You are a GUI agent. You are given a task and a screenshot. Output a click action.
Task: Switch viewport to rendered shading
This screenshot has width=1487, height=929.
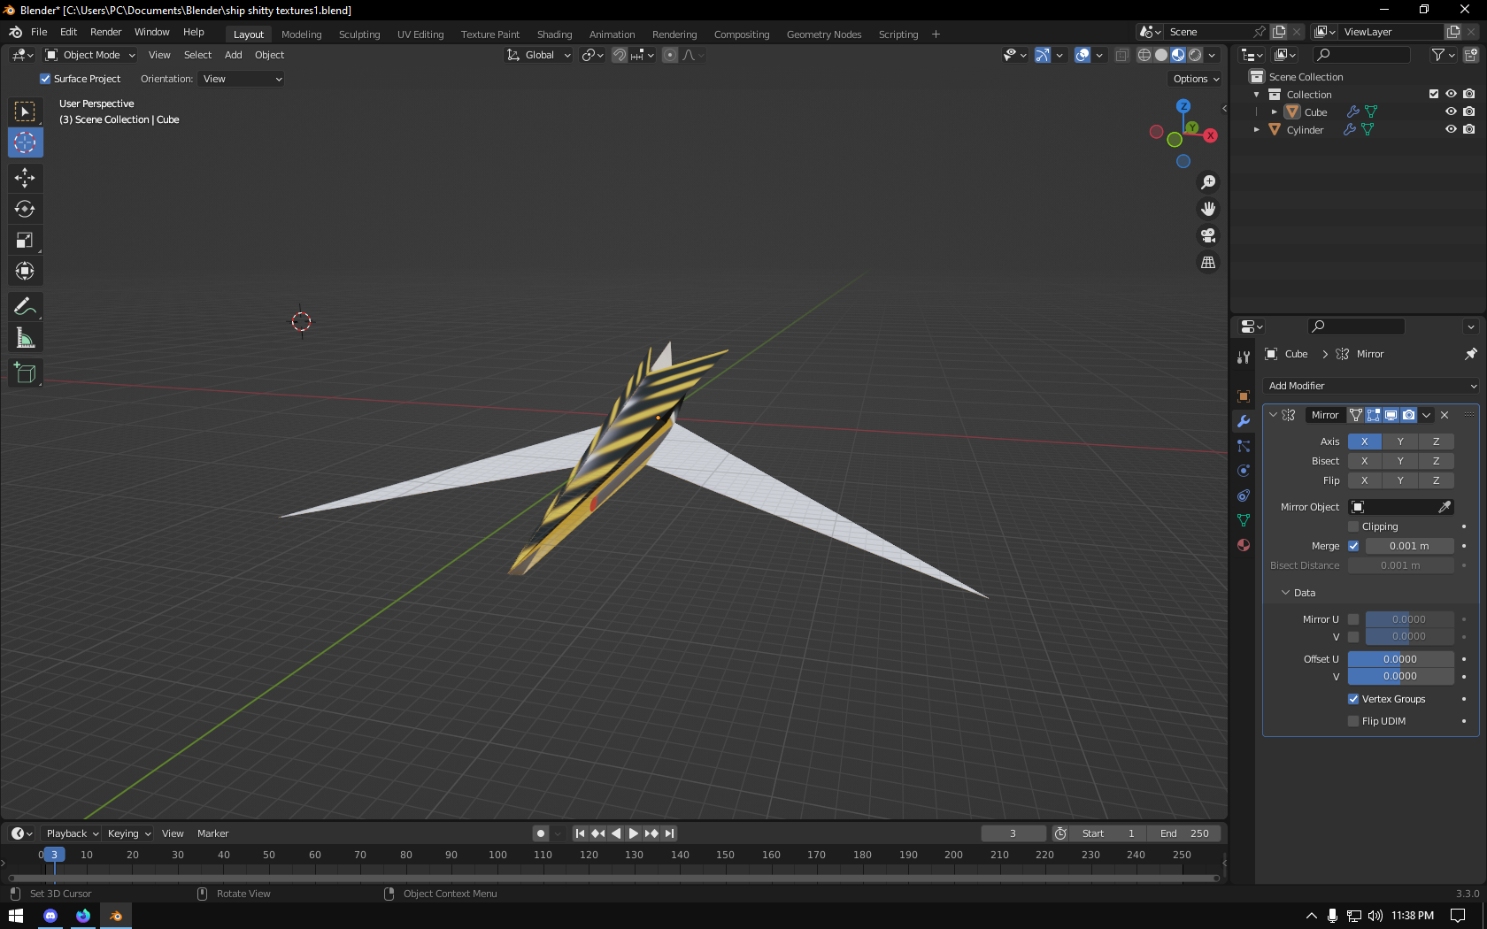click(x=1195, y=55)
